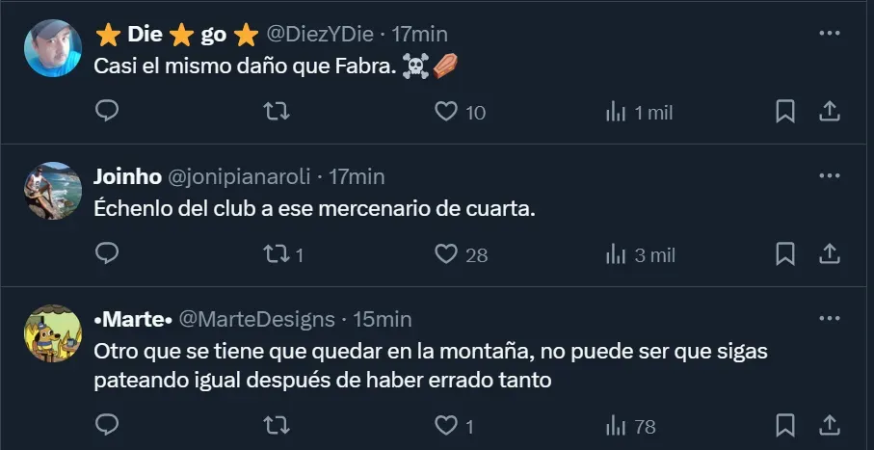Screen dimensions: 874x450
Task: Open more options on DiezYDie's tweet
Action: 829,33
